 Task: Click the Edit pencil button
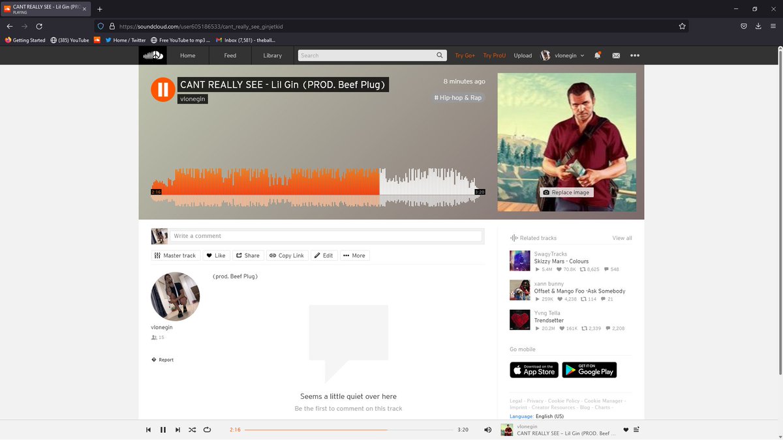(x=324, y=256)
